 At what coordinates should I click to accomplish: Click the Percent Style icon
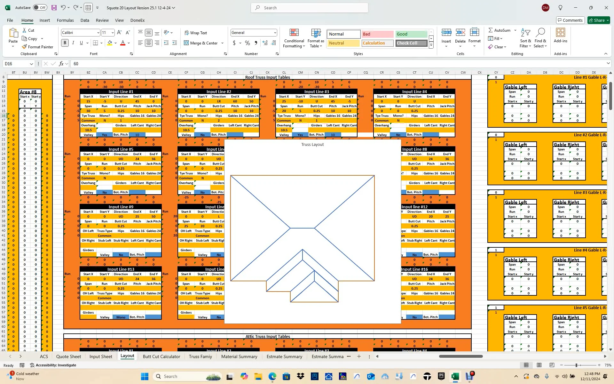247,43
